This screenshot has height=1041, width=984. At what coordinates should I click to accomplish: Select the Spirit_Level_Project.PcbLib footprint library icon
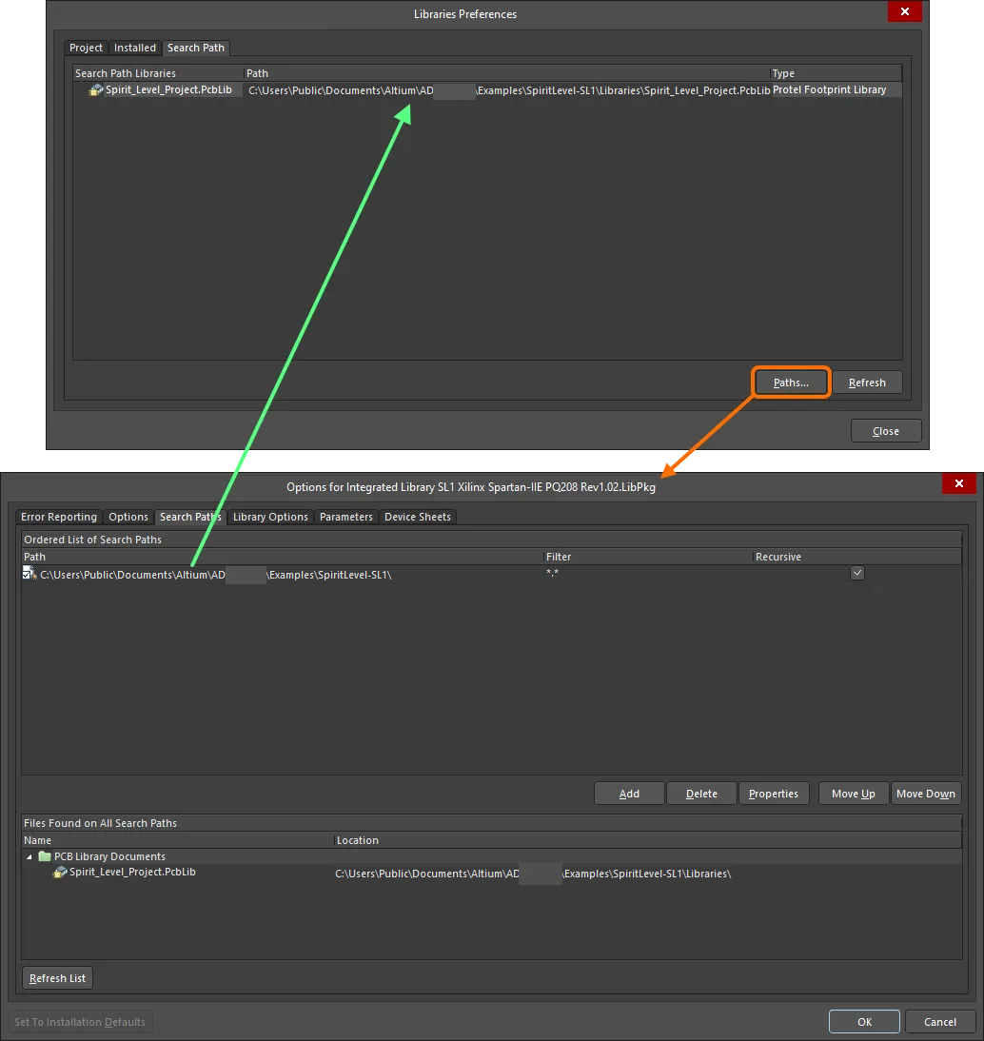pyautogui.click(x=95, y=89)
